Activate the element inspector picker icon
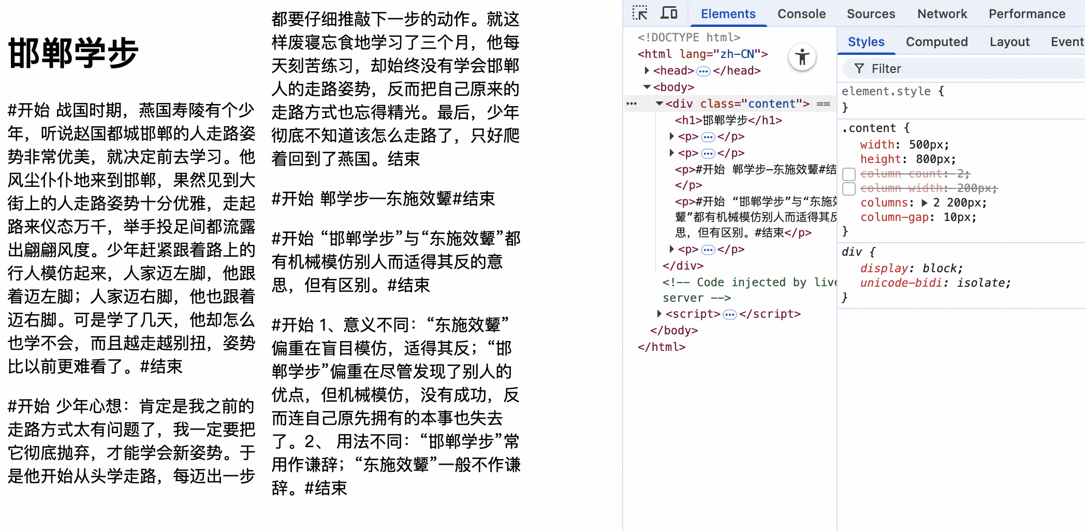This screenshot has width=1085, height=531. (640, 13)
